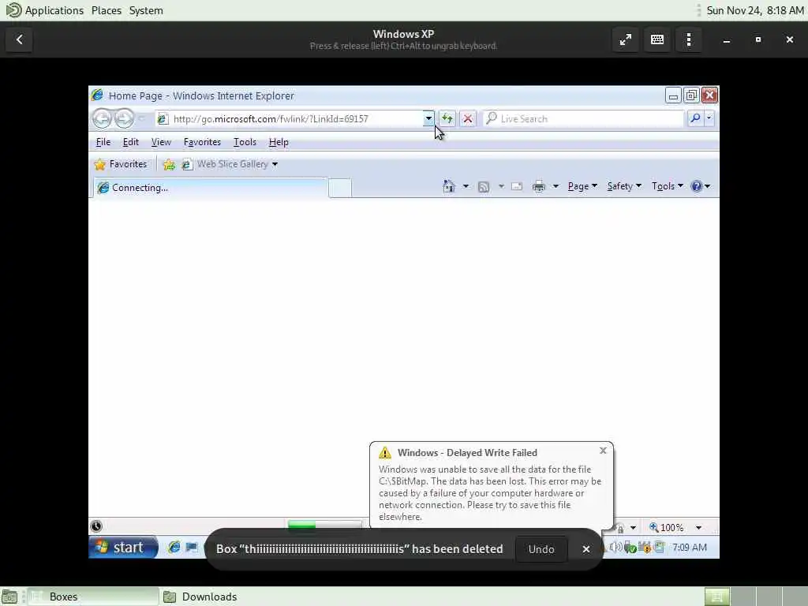Viewport: 808px width, 606px height.
Task: Dismiss the box deleted notification
Action: [x=586, y=549]
